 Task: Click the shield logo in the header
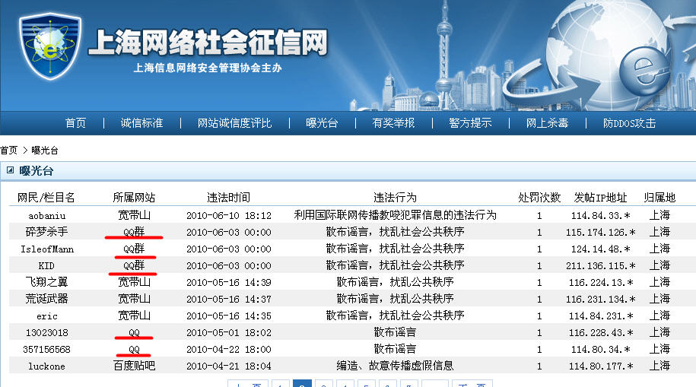(47, 47)
